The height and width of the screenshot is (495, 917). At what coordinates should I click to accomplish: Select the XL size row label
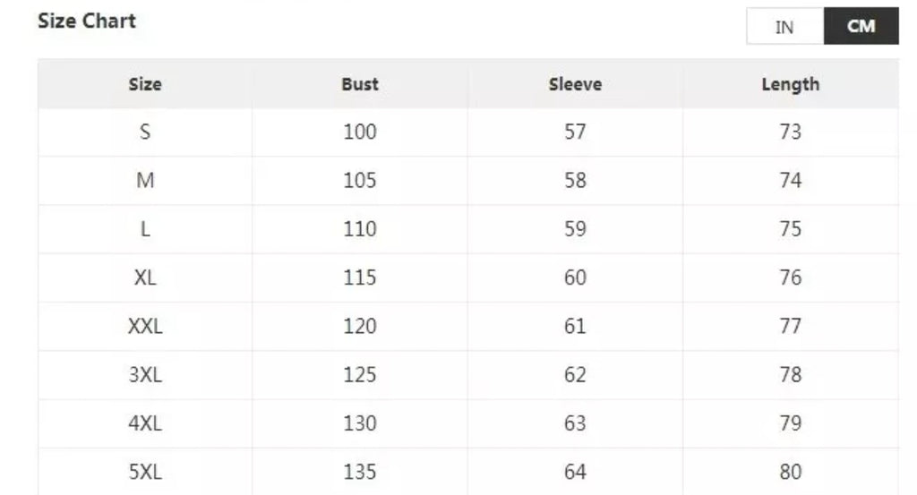(x=145, y=277)
